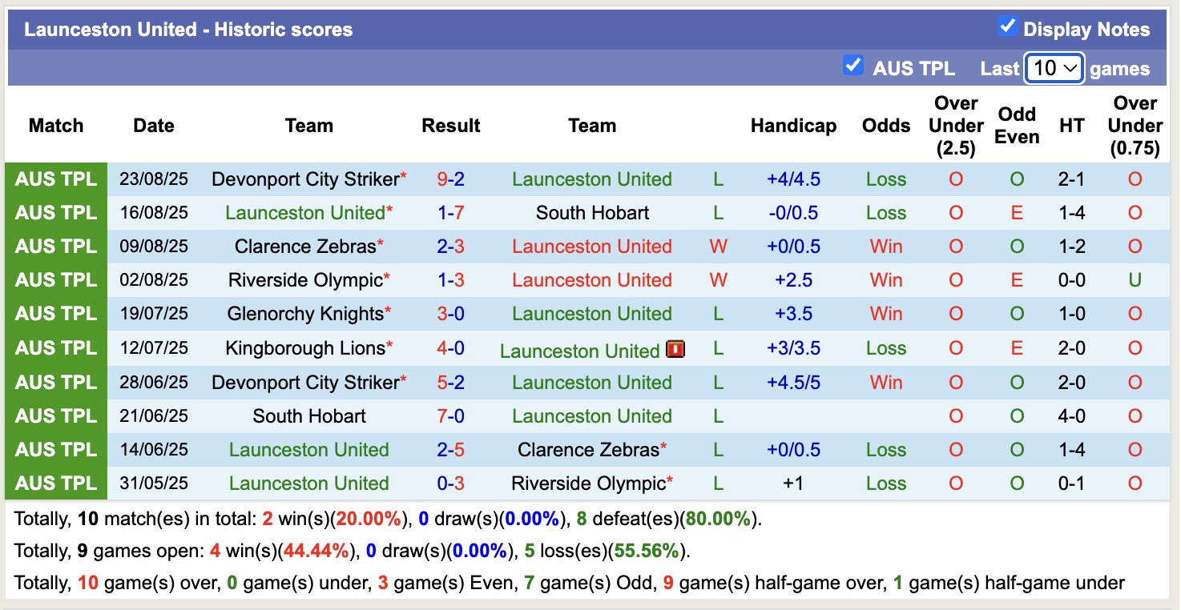Click the AUS TPL badge on the 16/08/25 row

pos(55,212)
